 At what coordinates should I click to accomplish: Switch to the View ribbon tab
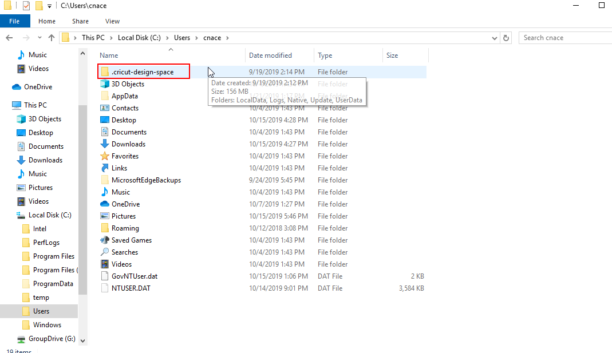pos(112,21)
